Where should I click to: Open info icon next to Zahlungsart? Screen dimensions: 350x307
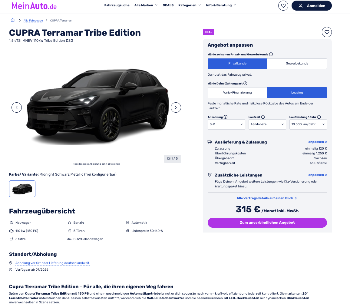245,83
